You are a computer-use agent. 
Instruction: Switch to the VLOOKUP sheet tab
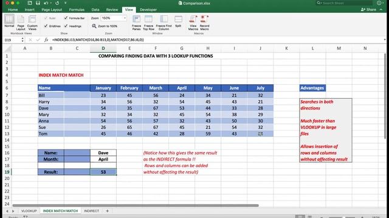(x=29, y=211)
